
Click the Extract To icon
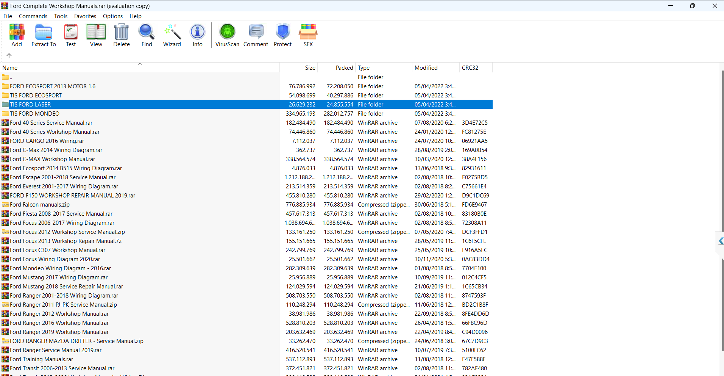tap(44, 35)
